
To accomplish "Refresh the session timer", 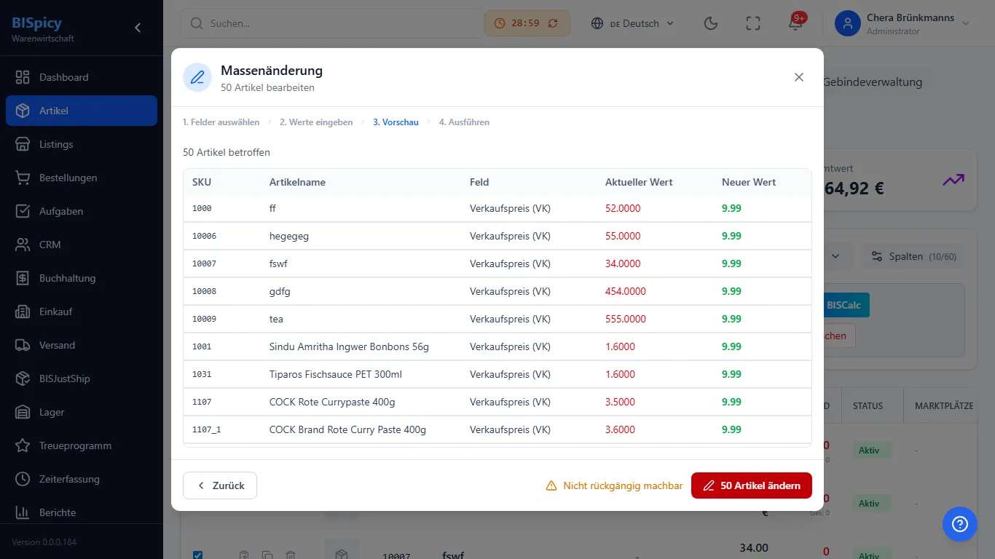I will [x=553, y=23].
